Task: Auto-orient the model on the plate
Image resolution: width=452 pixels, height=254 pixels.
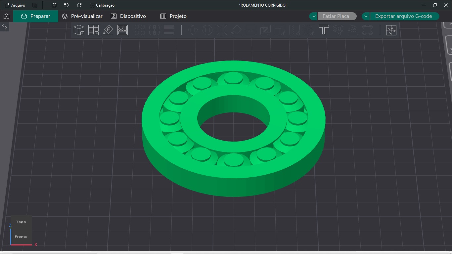Action: pos(108,30)
